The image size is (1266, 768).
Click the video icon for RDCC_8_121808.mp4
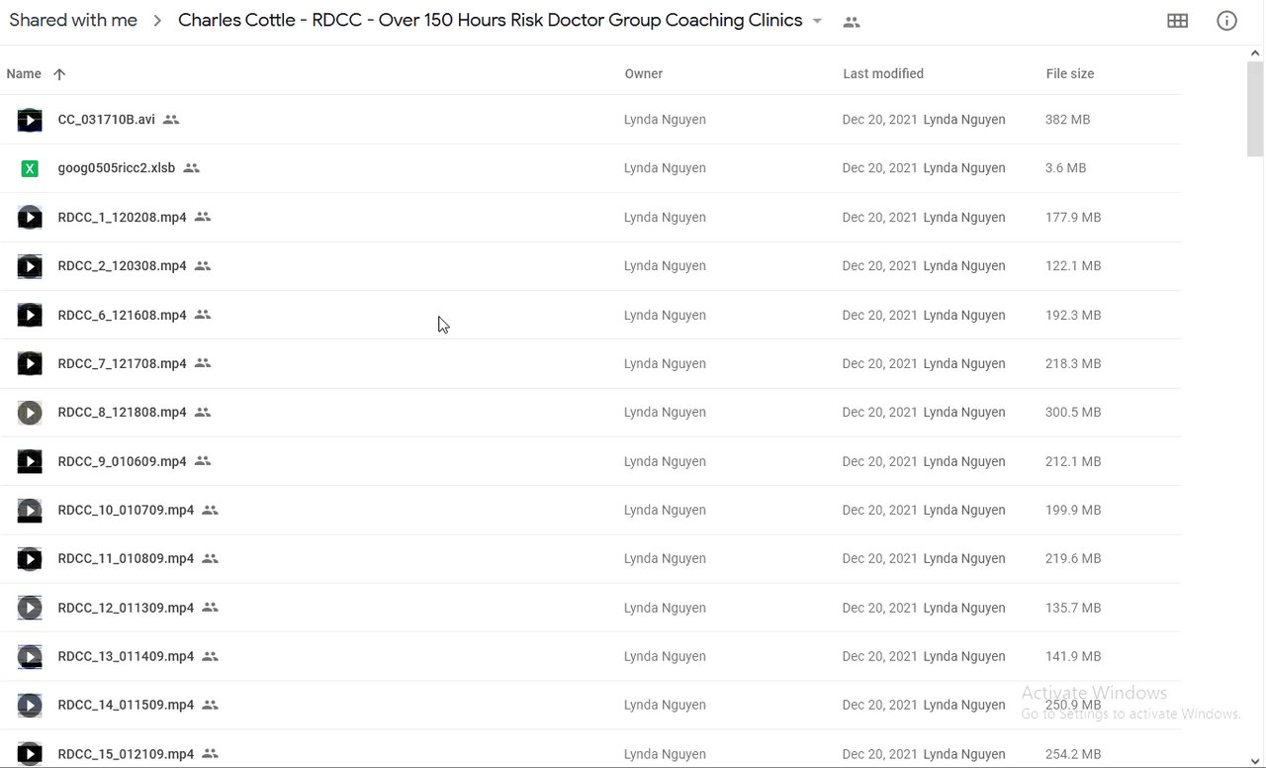(x=30, y=413)
